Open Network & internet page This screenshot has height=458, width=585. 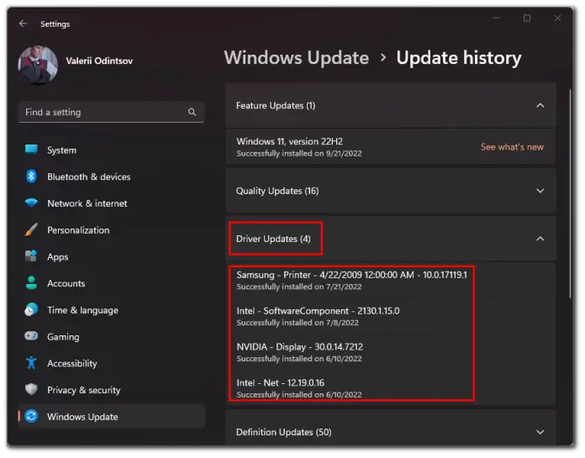(111, 203)
